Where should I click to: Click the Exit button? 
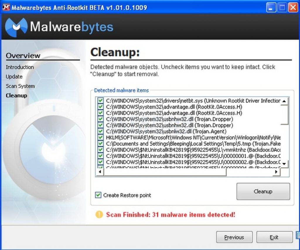point(274,237)
